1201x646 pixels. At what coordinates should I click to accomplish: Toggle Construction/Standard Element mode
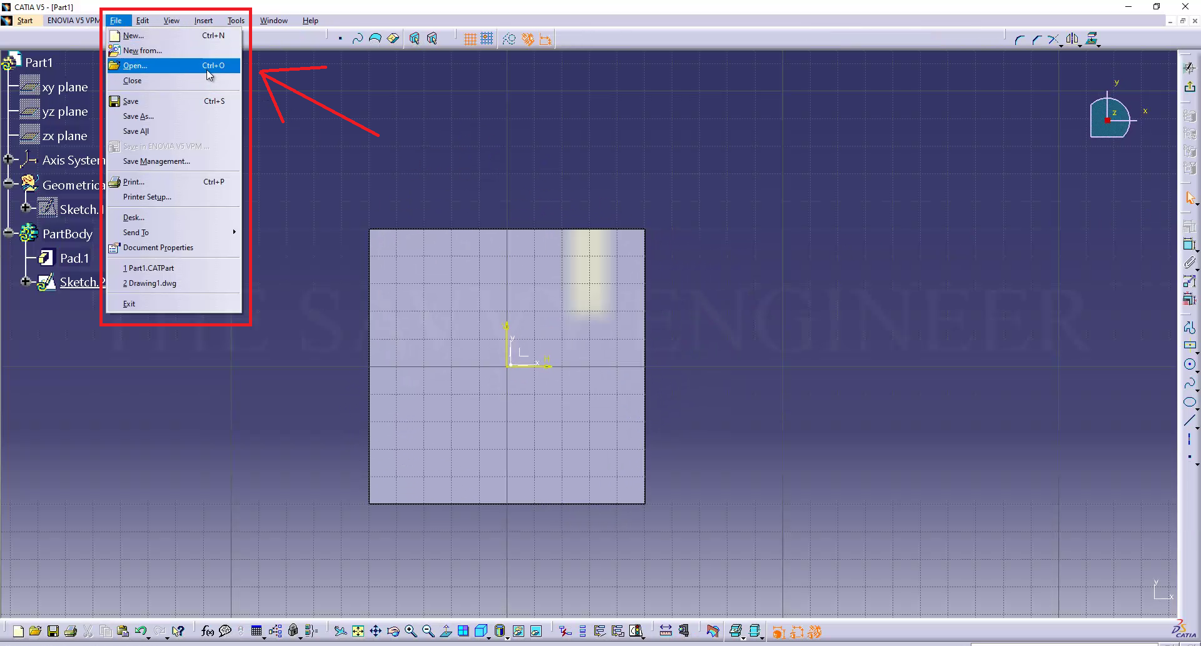pyautogui.click(x=509, y=39)
